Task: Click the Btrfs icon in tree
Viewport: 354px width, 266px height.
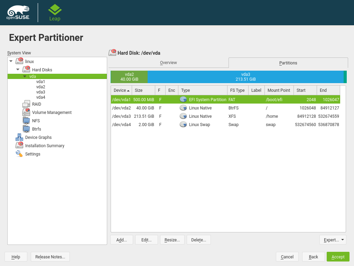Action: tap(26, 129)
